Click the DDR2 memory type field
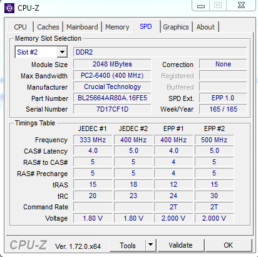The width and height of the screenshot is (258, 257). pos(160,52)
